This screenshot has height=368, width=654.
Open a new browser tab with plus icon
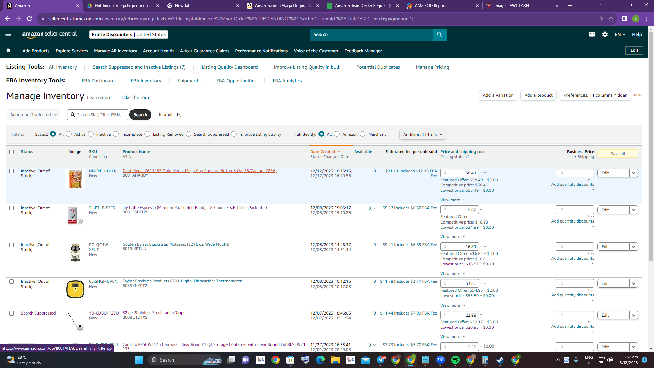coord(570,6)
